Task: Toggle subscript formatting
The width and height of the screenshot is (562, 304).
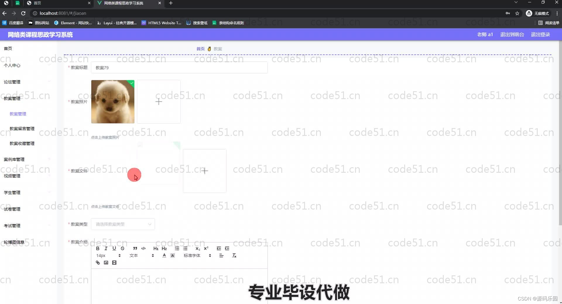Action: pos(198,248)
